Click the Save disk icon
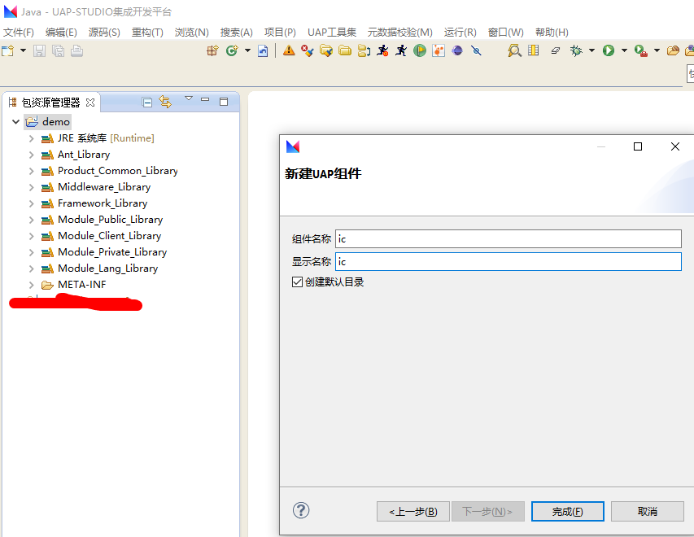 [39, 51]
